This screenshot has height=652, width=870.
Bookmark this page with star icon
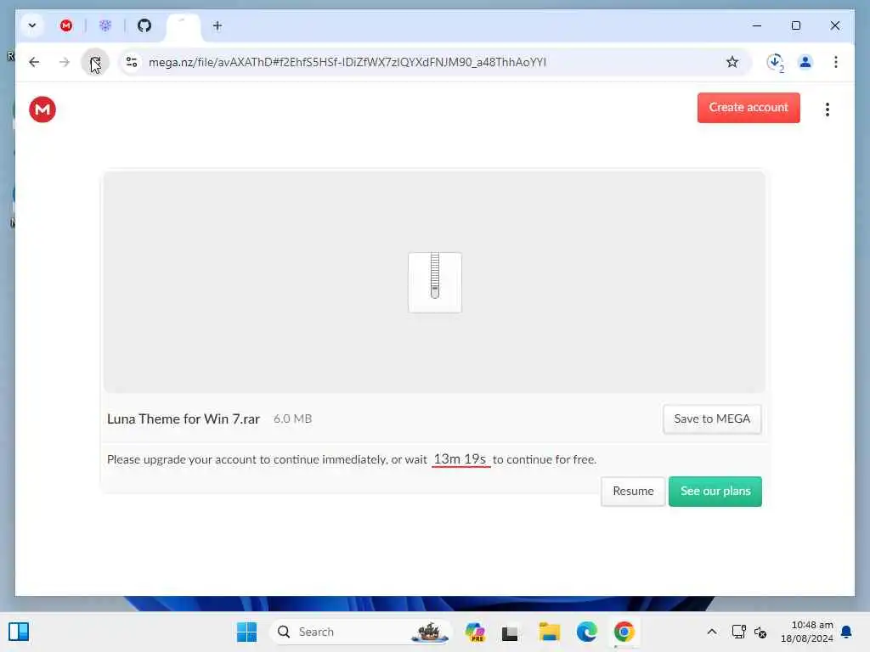732,62
